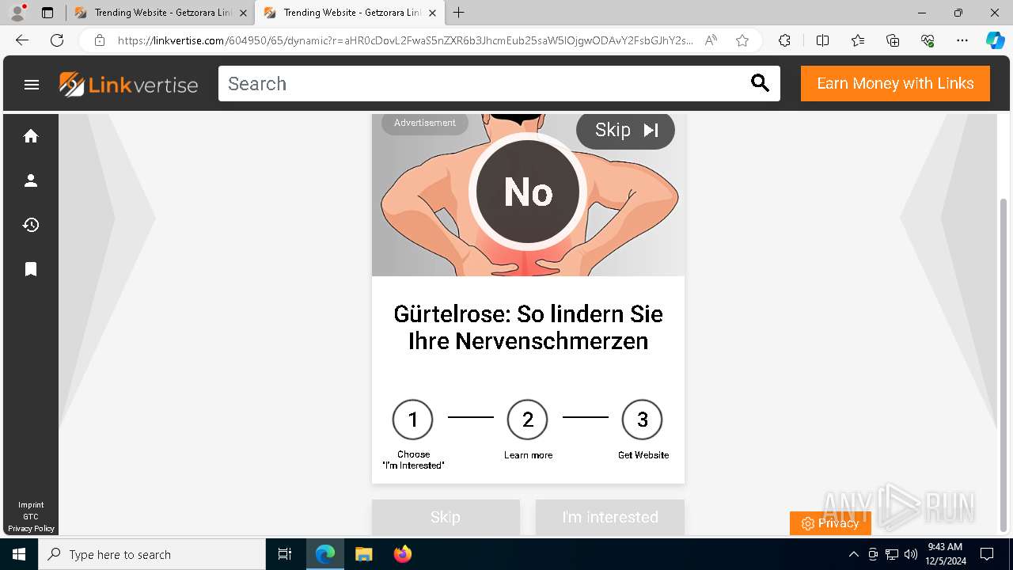Viewport: 1013px width, 570px height.
Task: Click the Earn Money with Links button
Action: pos(895,84)
